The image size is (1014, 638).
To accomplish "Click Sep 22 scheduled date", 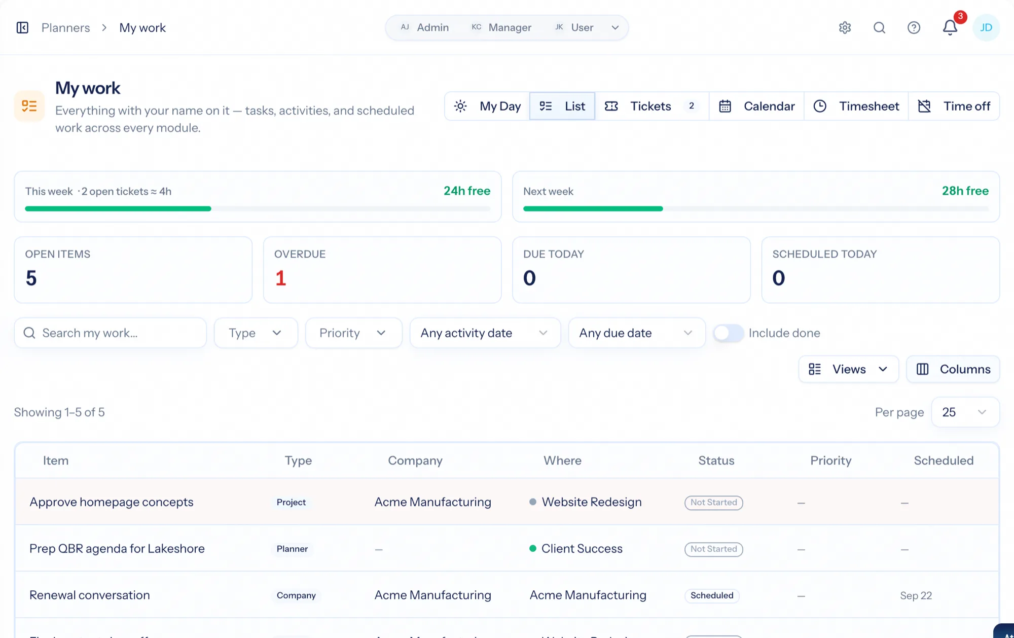I will [x=916, y=595].
